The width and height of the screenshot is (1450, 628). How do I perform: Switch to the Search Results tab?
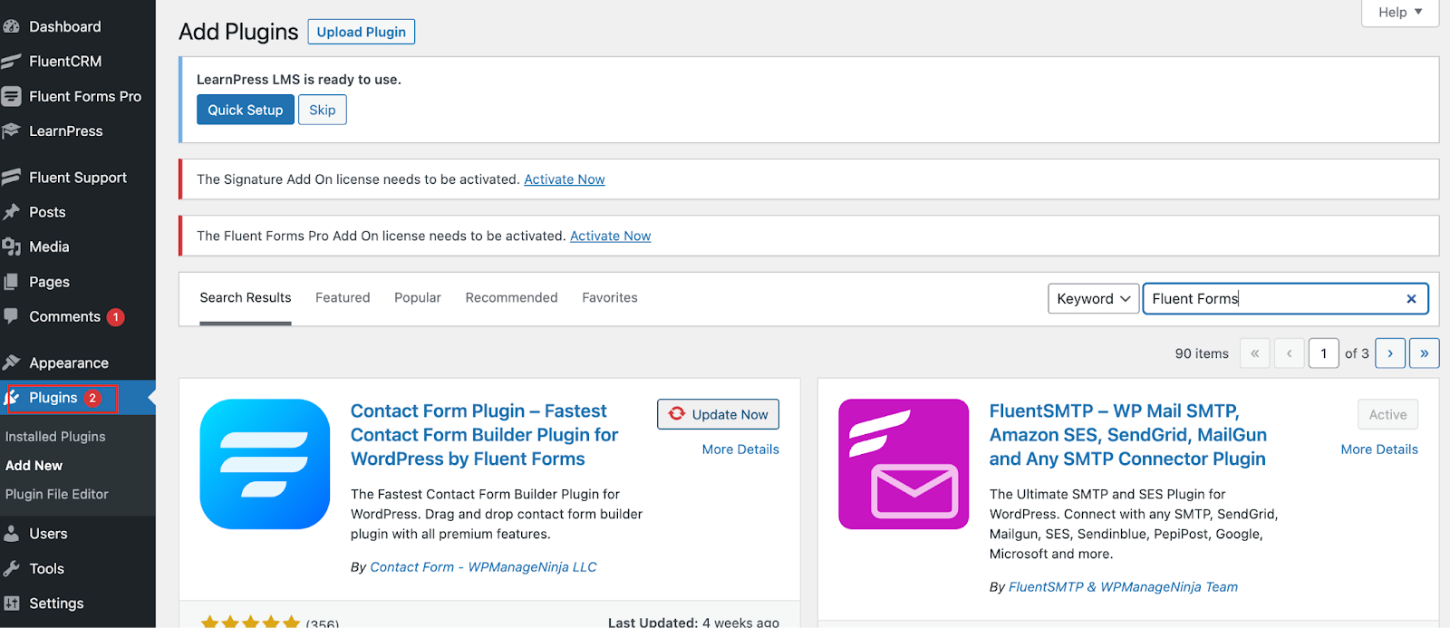246,298
